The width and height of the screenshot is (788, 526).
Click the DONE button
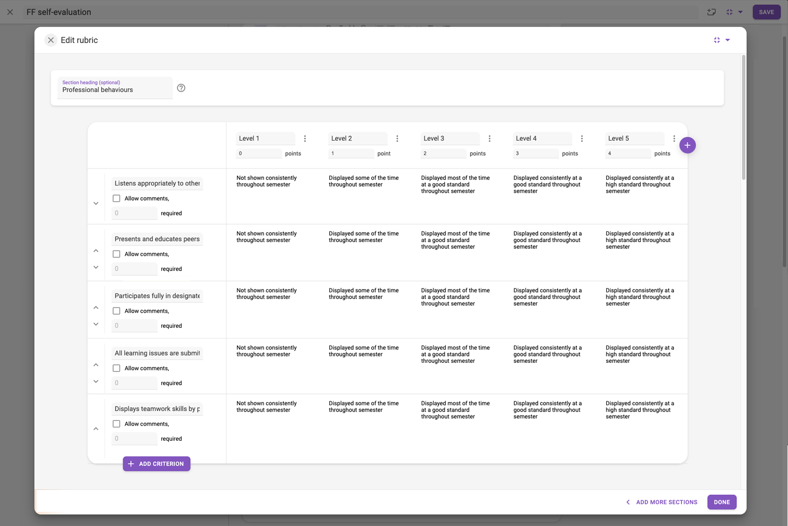click(x=722, y=502)
